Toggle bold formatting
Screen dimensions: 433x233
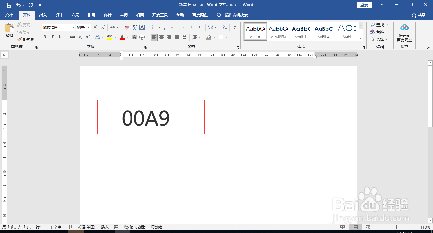45,37
